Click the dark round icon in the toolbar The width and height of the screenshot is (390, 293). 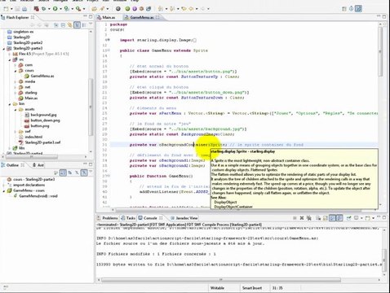118,9
